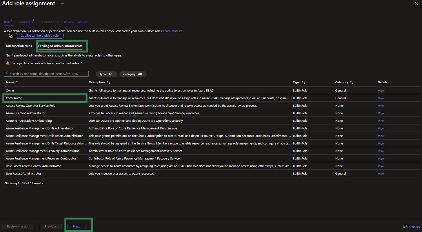View details for Azure File Sync Administrator
Viewport: 422px width, 232px height.
coord(381,113)
